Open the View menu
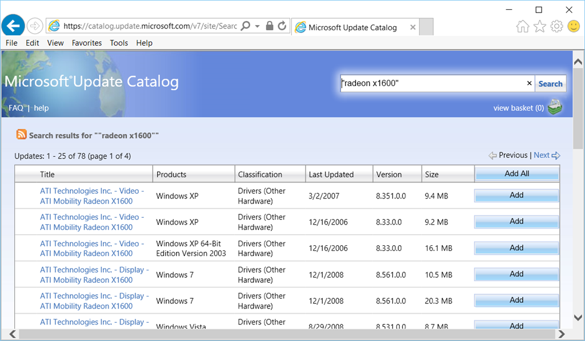 point(55,43)
